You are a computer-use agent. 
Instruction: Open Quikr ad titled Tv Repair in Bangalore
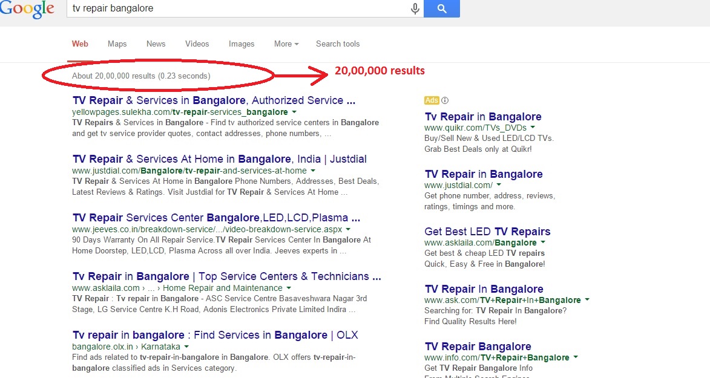[x=483, y=117]
